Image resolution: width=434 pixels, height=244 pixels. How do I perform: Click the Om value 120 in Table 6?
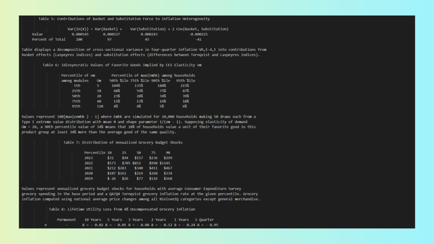[x=100, y=106]
